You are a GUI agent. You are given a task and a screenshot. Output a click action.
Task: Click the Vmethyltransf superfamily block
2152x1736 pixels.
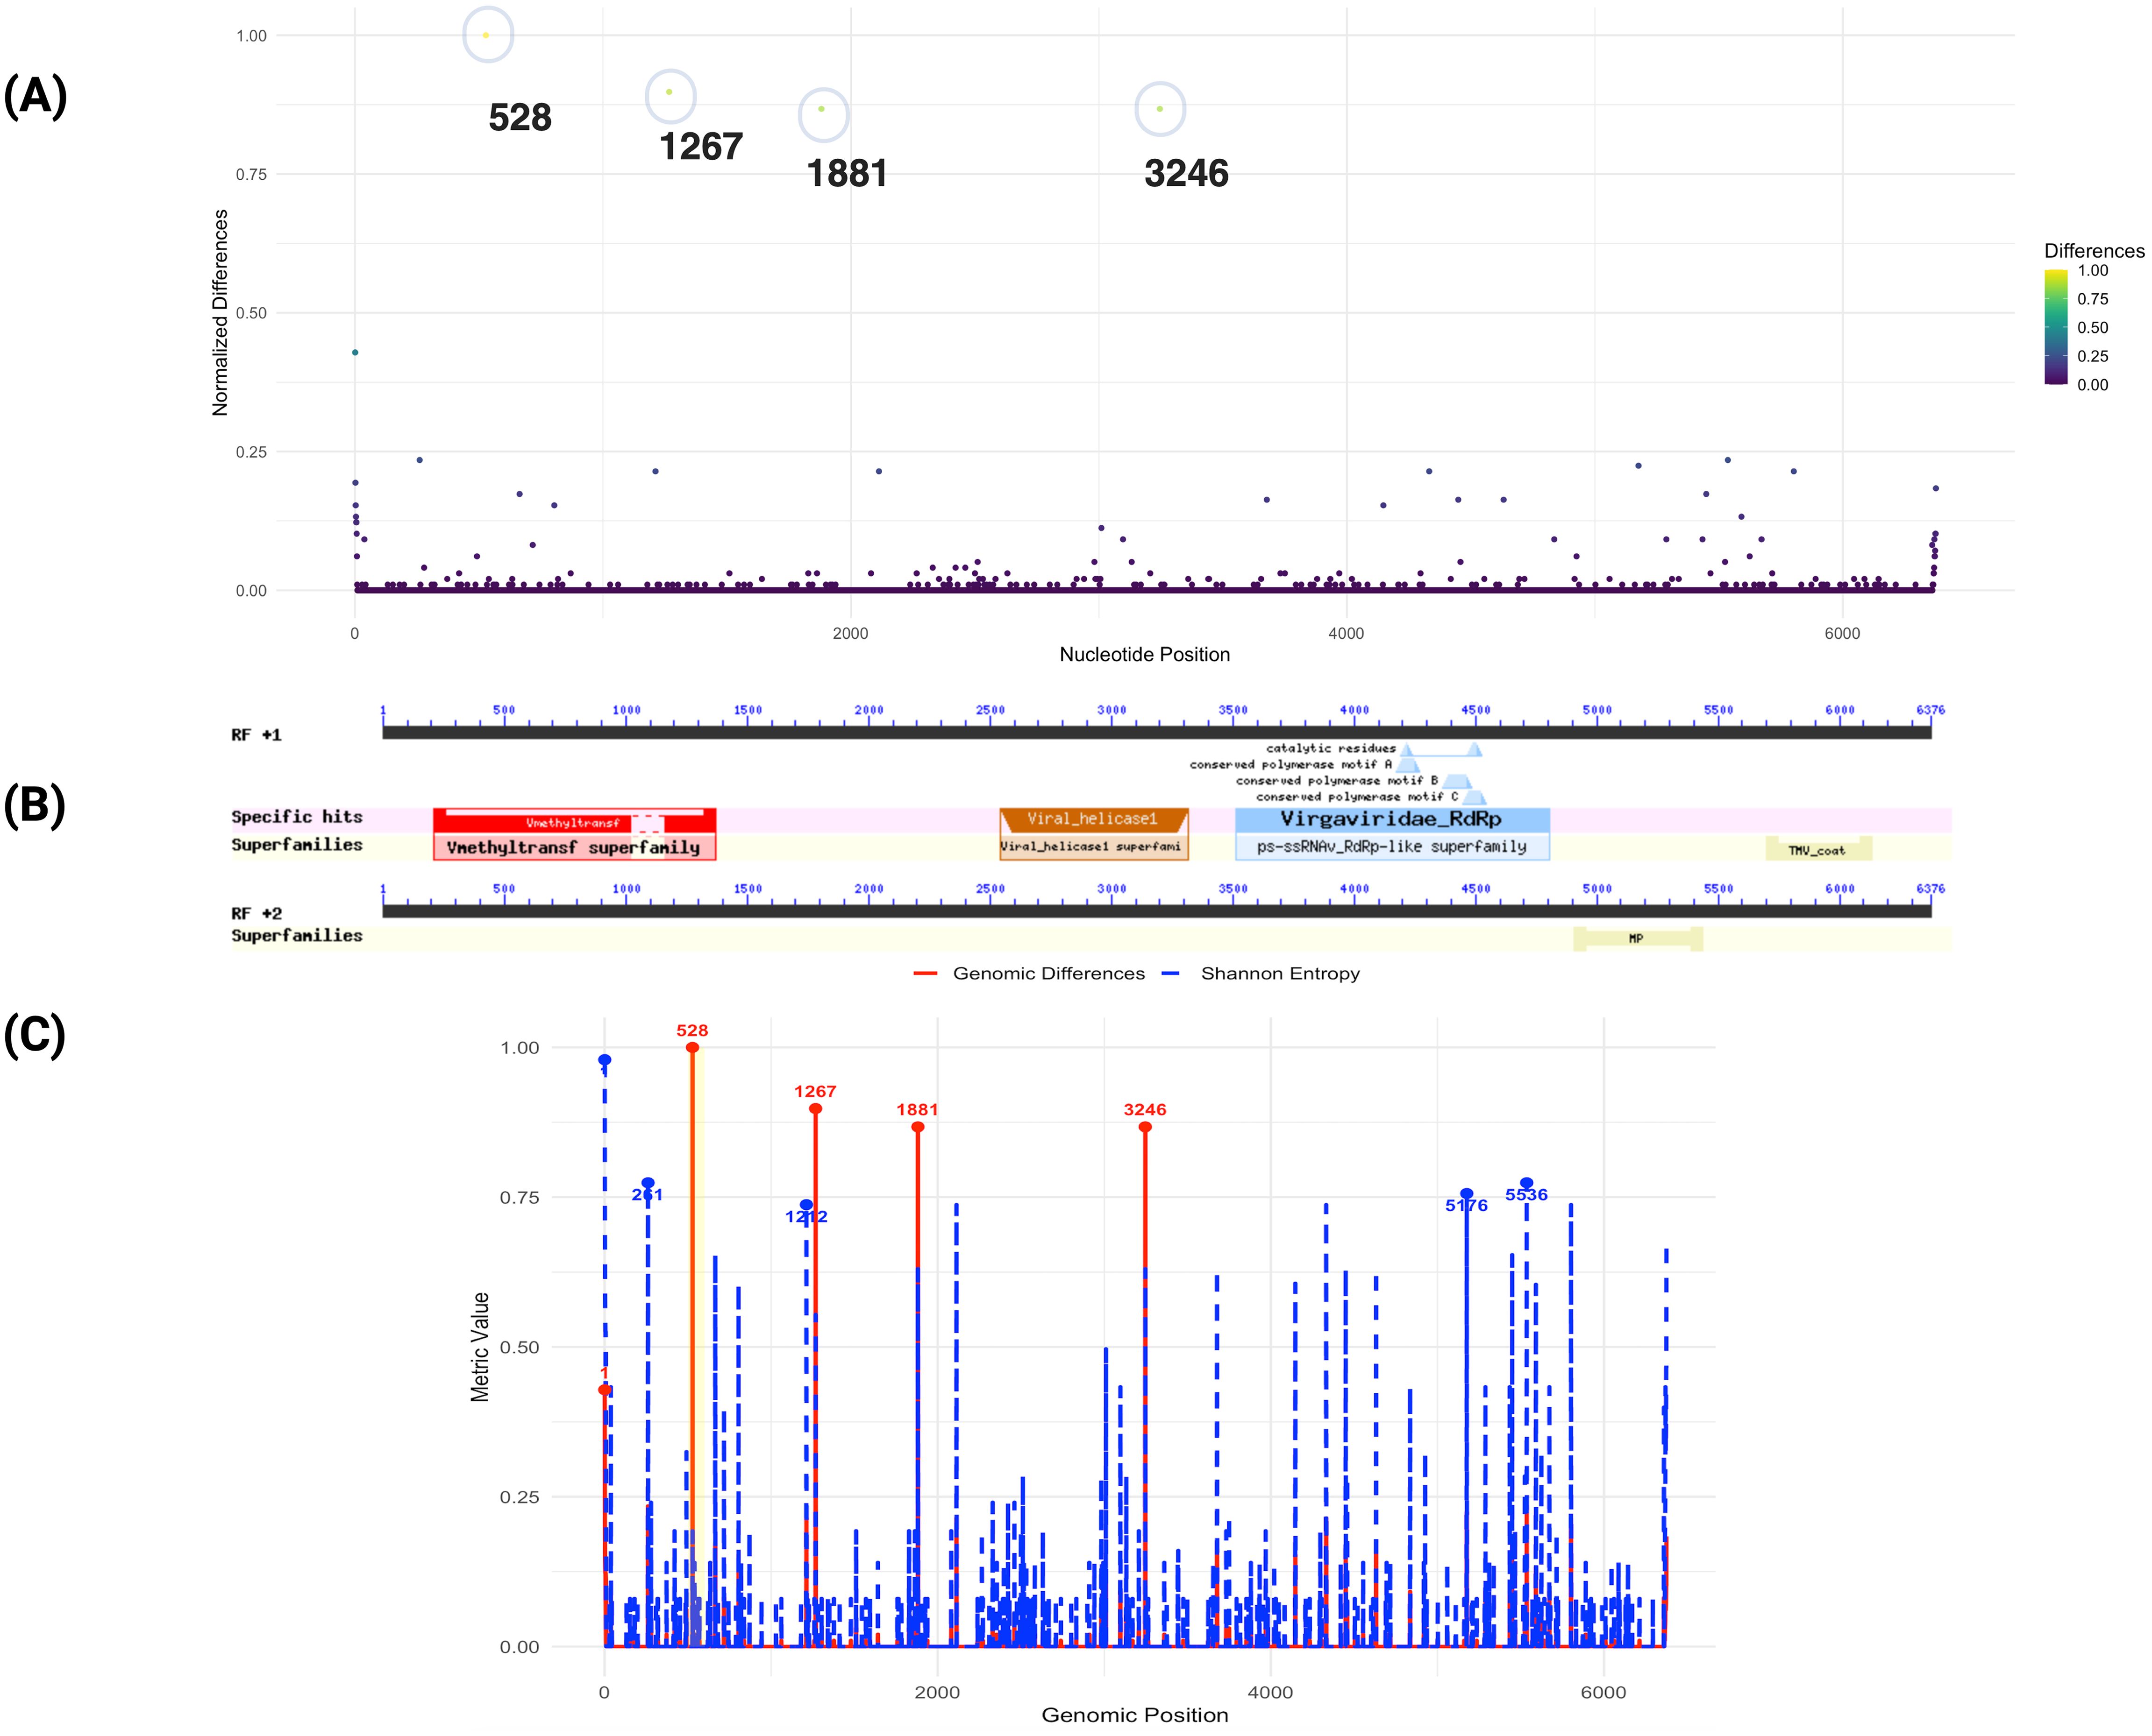tap(574, 847)
